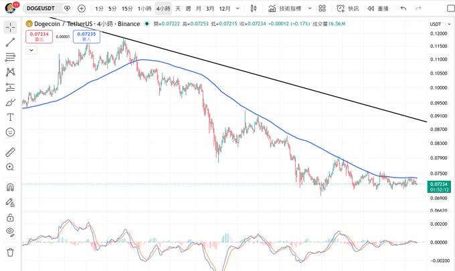Undo the last action arrow
The image size is (455, 271).
(x=403, y=9)
